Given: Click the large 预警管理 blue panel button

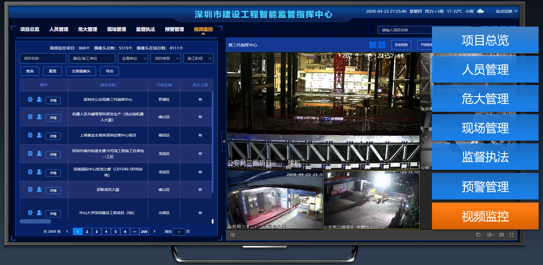Looking at the screenshot, I should [485, 186].
